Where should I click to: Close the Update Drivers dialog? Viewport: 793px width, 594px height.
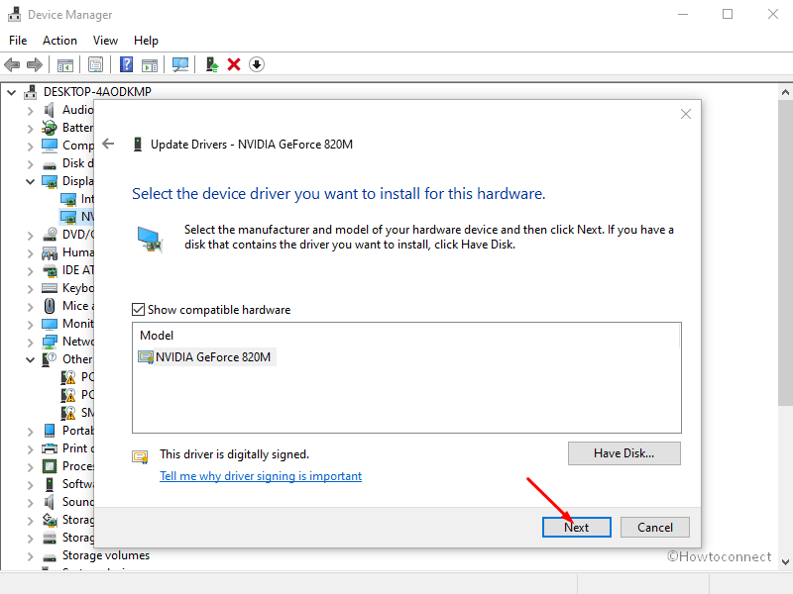686,114
